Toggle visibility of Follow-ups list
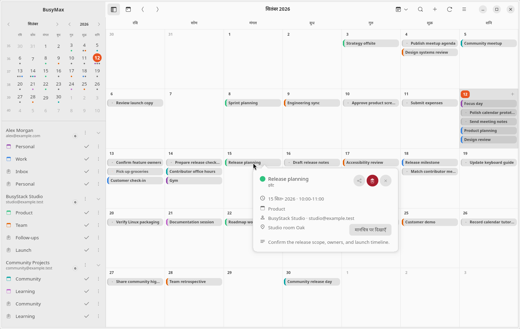The height and width of the screenshot is (329, 520). coord(87,238)
